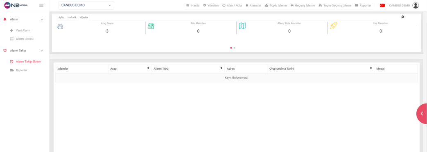Select the Turkish flag language icon
This screenshot has width=427, height=152.
tap(382, 5)
